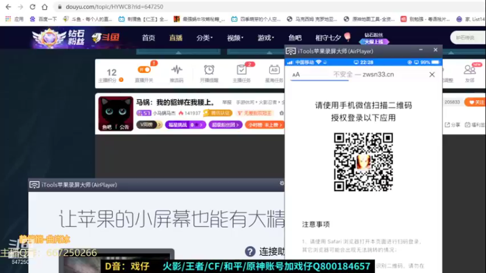Switch to the 直播 tab
Image resolution: width=486 pixels, height=273 pixels.
(x=176, y=38)
